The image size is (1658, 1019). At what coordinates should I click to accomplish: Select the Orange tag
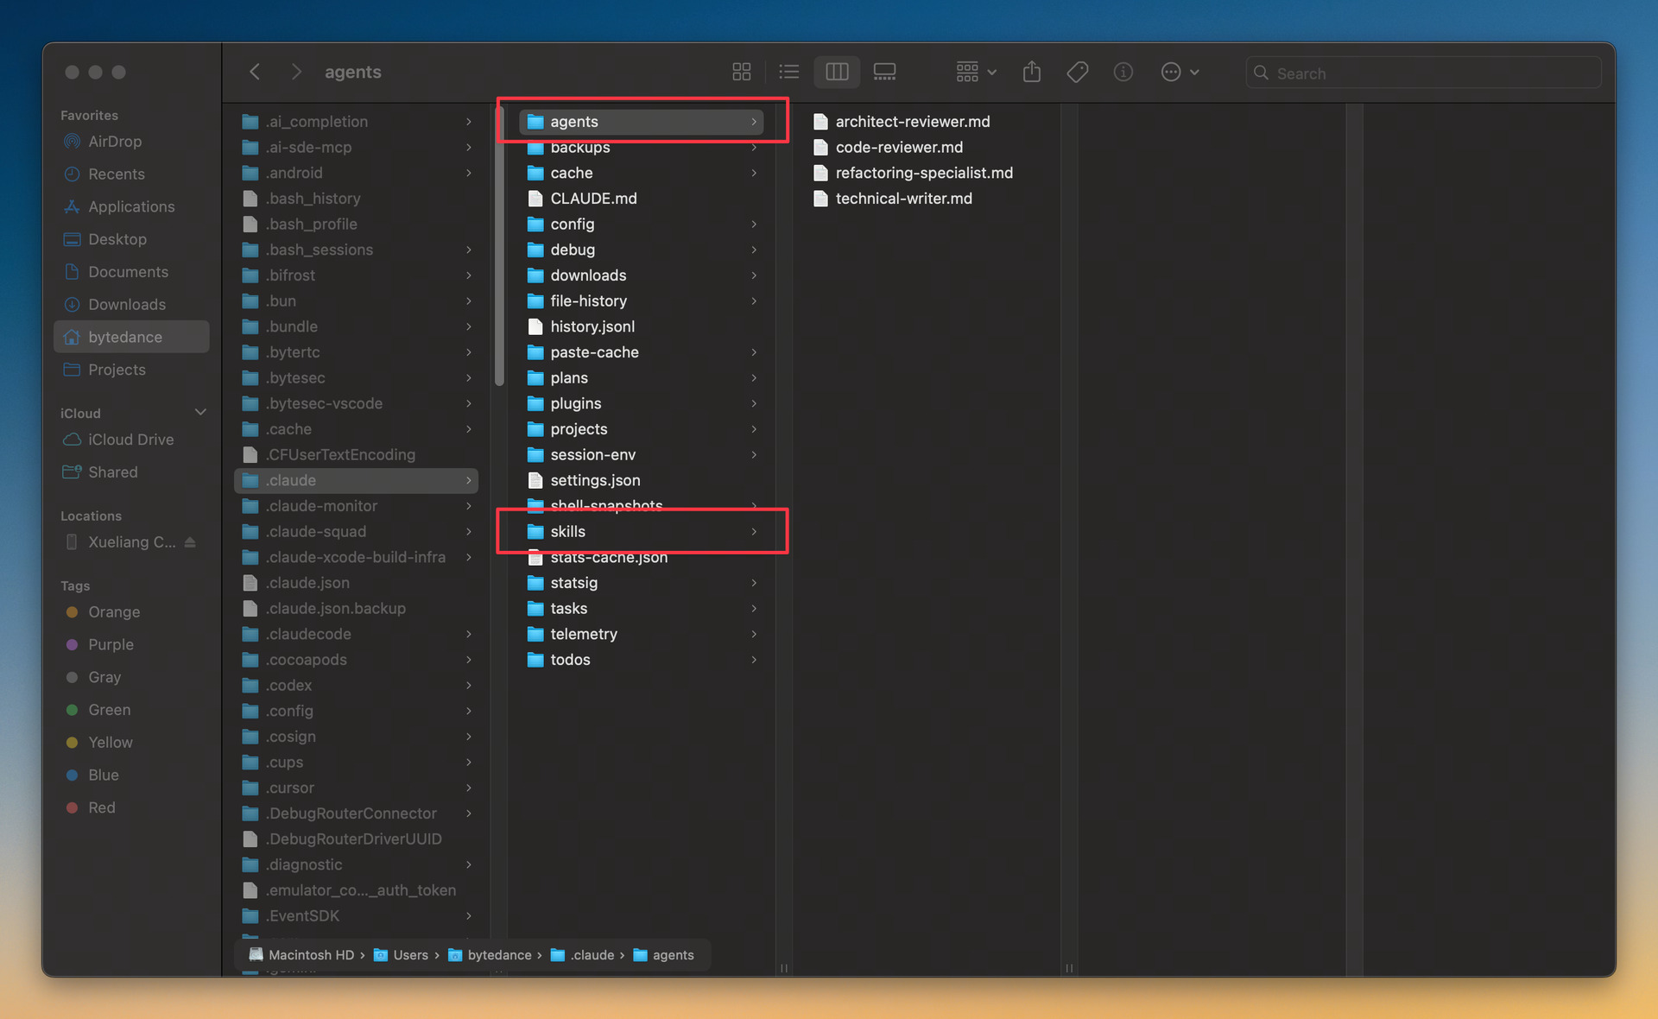pos(113,612)
